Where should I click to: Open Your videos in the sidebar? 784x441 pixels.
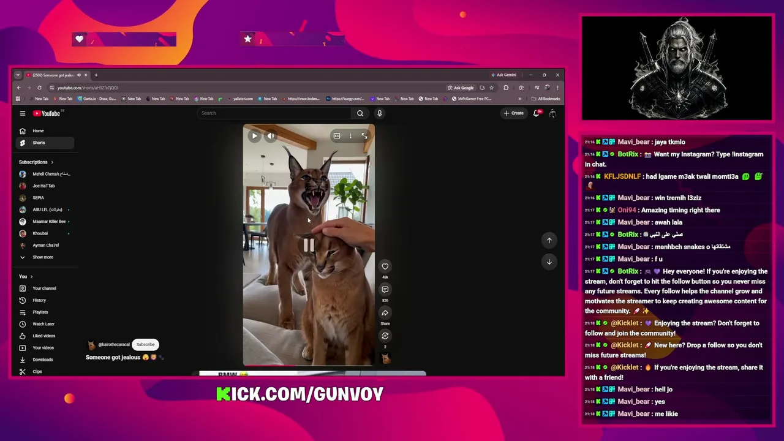(x=45, y=348)
